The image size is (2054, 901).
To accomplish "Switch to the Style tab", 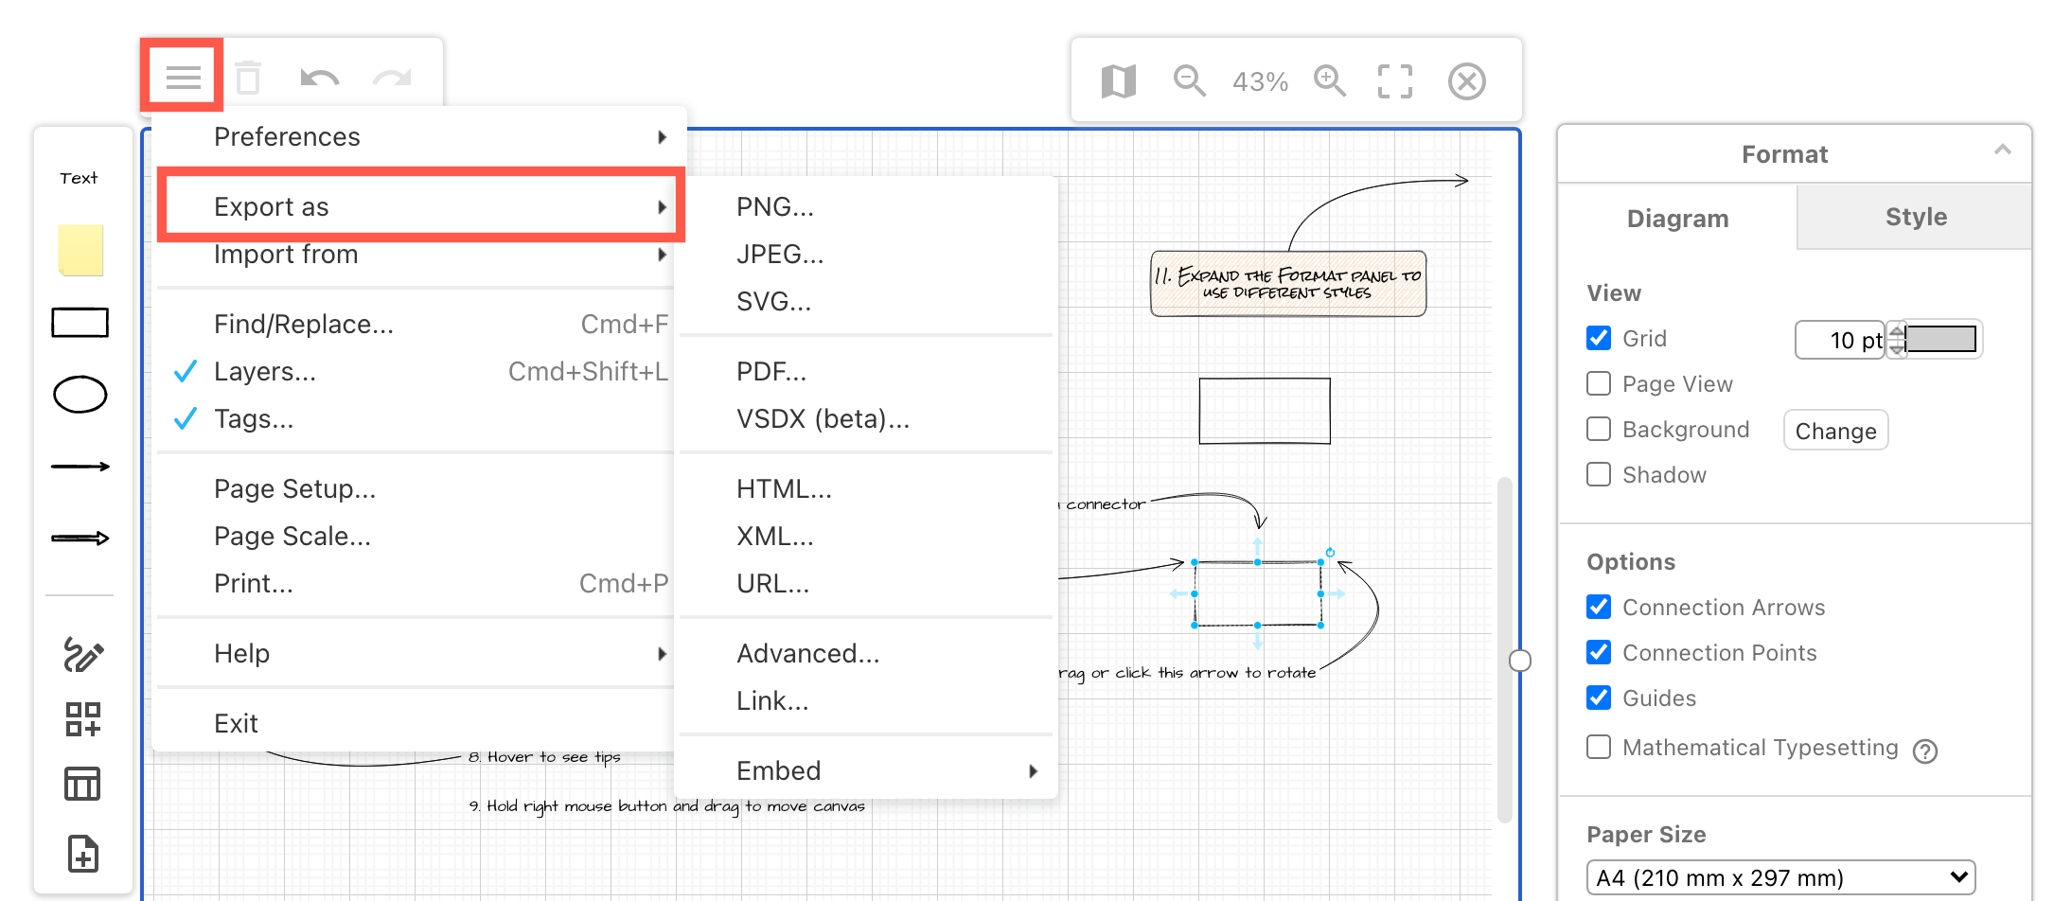I will (1915, 217).
